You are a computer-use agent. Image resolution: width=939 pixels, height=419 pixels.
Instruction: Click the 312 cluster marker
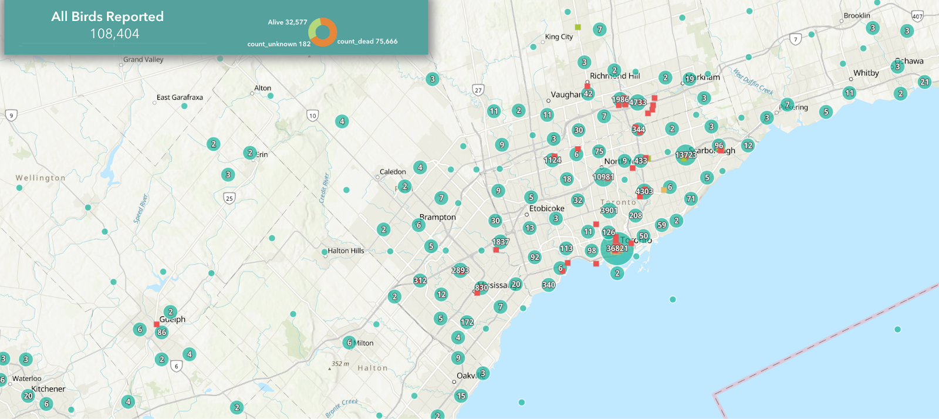[420, 281]
